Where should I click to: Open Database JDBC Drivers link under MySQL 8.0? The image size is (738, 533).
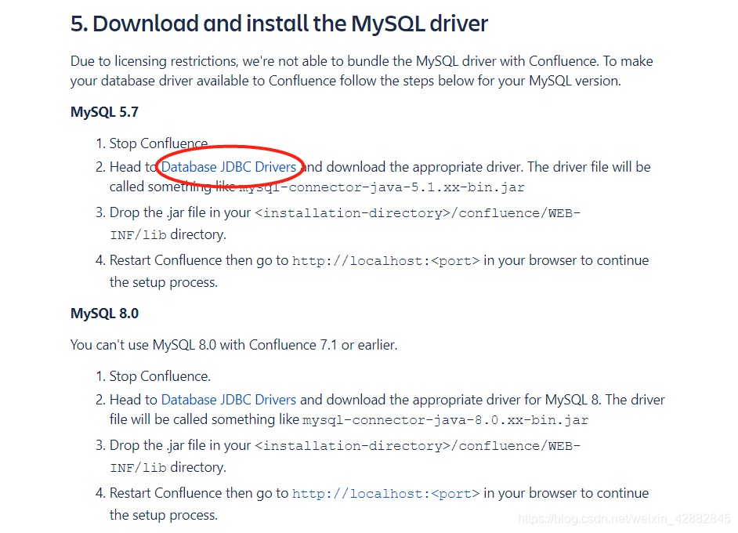(228, 400)
